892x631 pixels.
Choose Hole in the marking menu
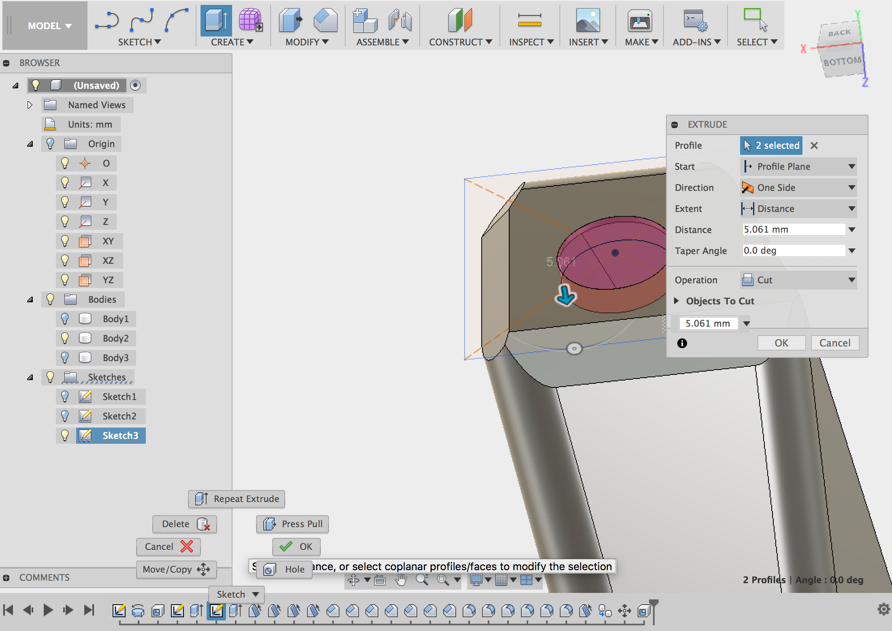pos(284,569)
